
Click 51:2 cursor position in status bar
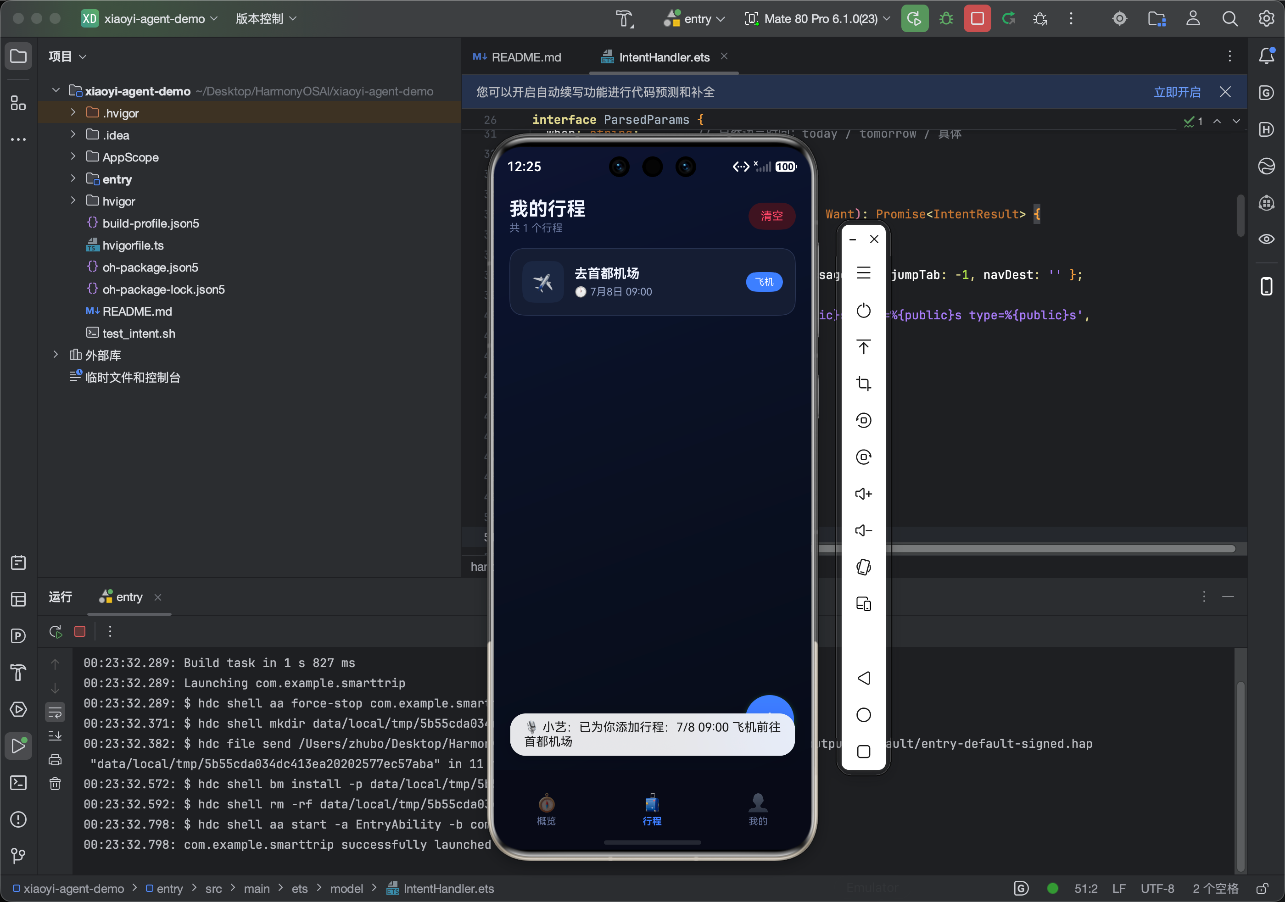click(x=1086, y=889)
